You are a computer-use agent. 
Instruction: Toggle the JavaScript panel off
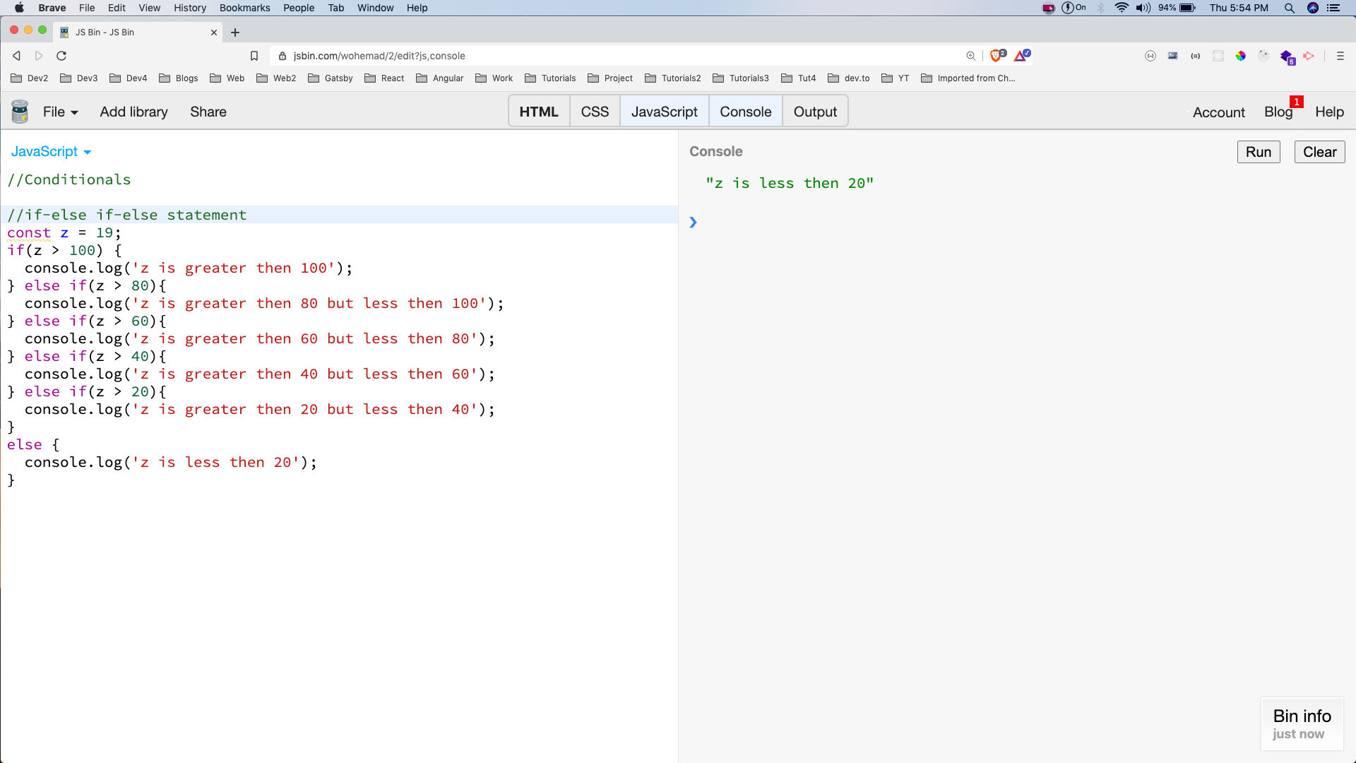664,112
